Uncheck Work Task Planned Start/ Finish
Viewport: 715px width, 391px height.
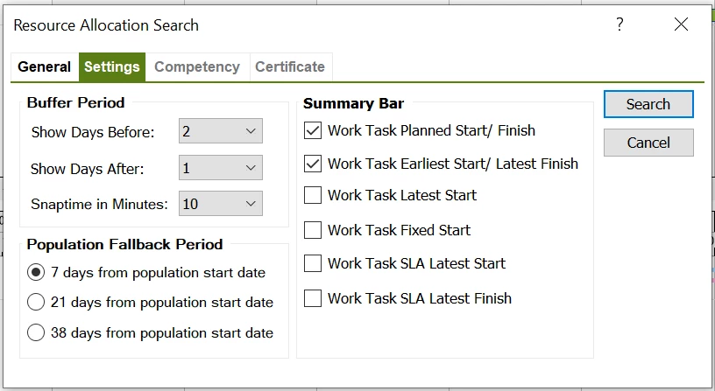coord(313,130)
